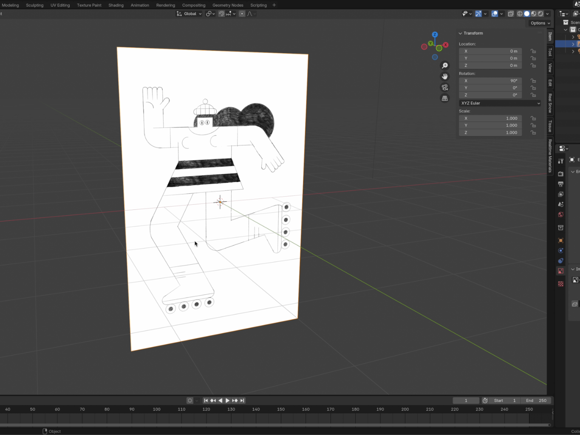The height and width of the screenshot is (435, 580).
Task: Click the Scale X value field
Action: [x=490, y=119]
